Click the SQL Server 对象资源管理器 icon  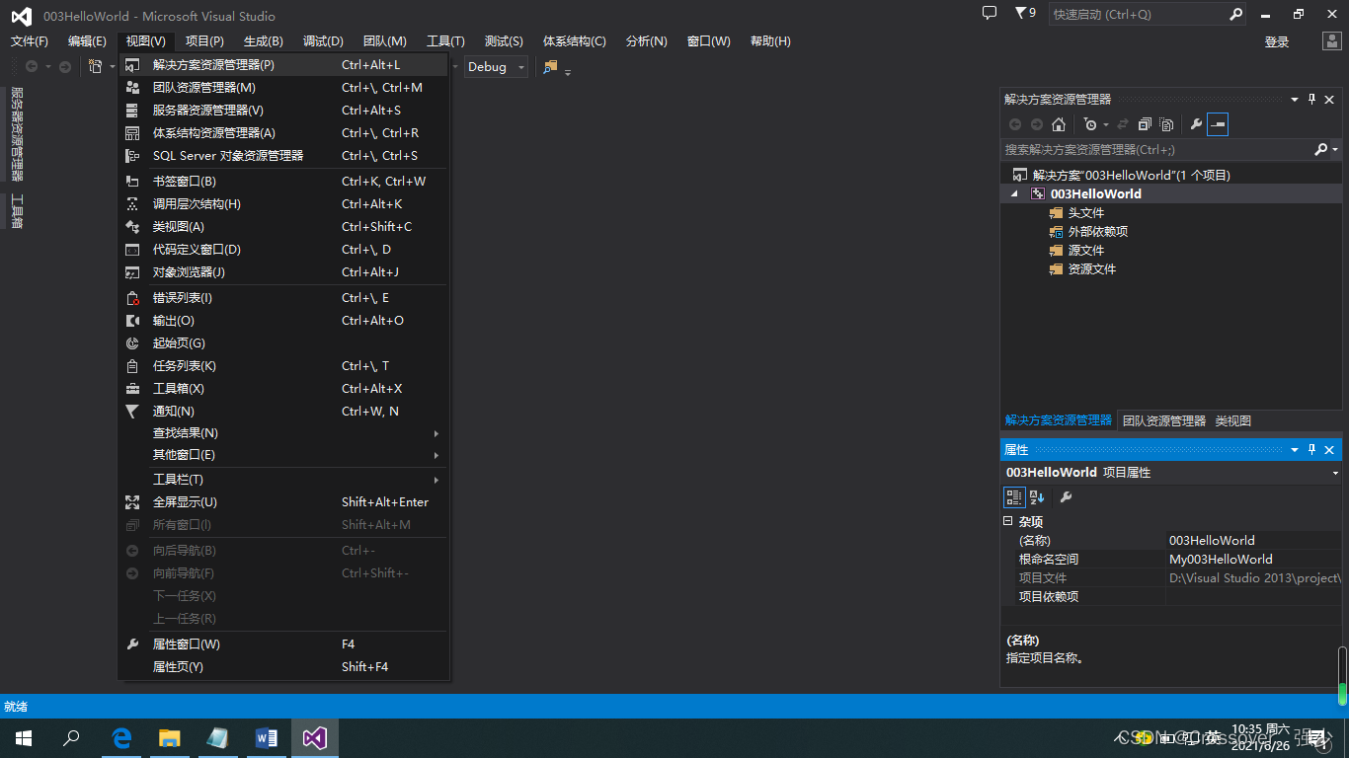(132, 155)
